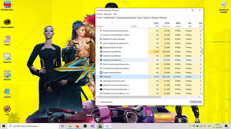Click the ESP language indicator
Viewport: 231px width, 129px height.
point(209,126)
